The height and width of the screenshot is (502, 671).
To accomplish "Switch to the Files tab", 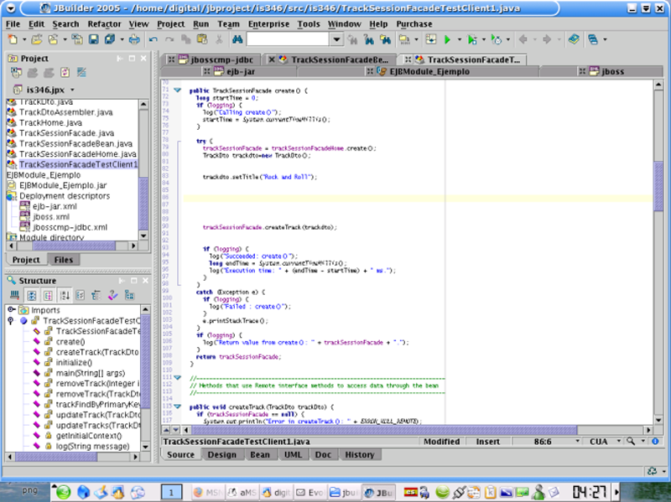I will [63, 260].
